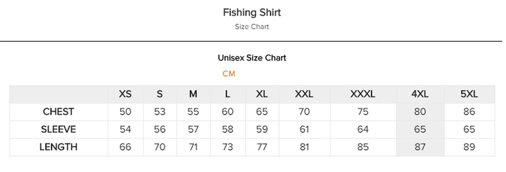Viewport: 506px width, 172px height.
Task: Click the XL length value 77
Action: (262, 147)
